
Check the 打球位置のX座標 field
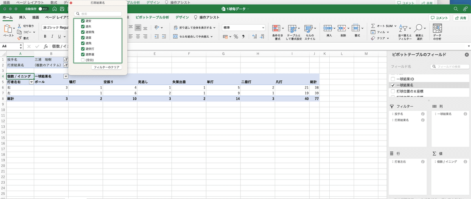pyautogui.click(x=393, y=91)
